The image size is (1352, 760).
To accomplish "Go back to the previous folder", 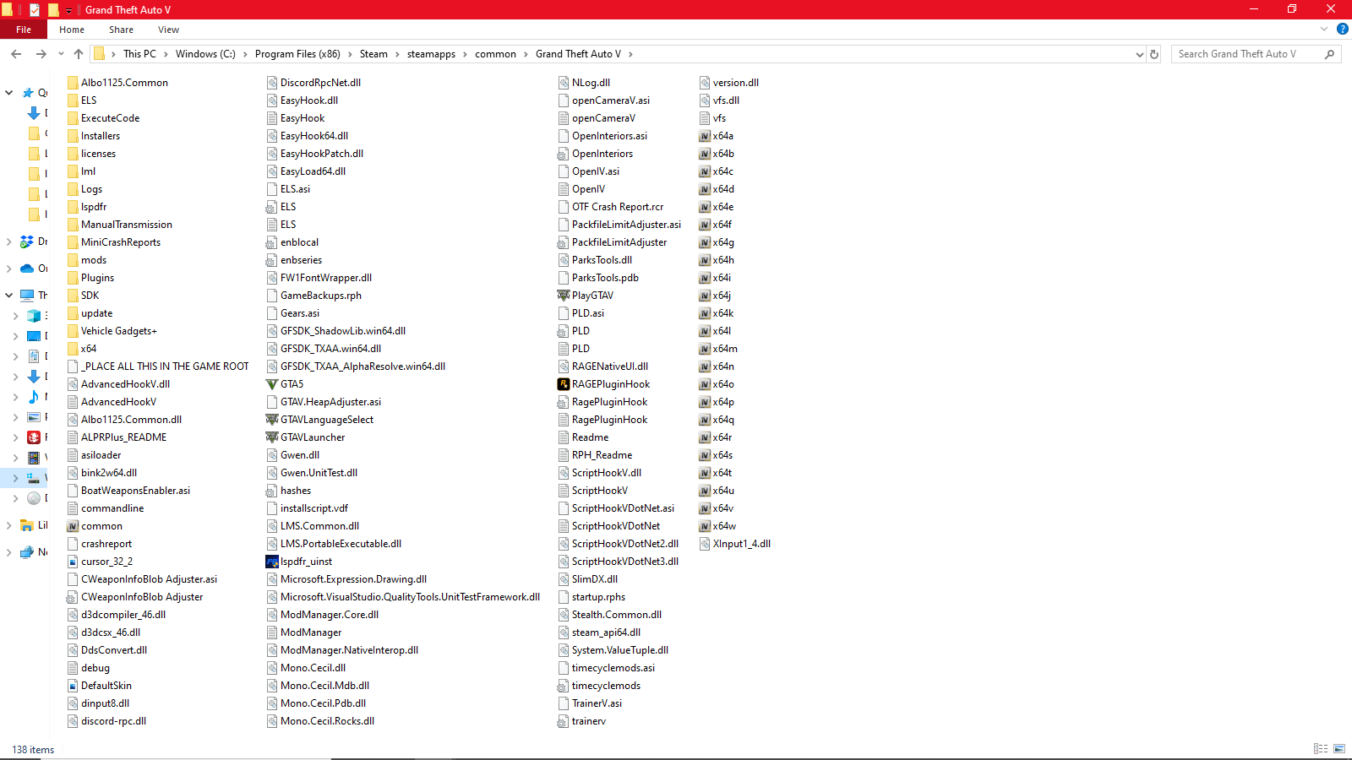I will 16,54.
